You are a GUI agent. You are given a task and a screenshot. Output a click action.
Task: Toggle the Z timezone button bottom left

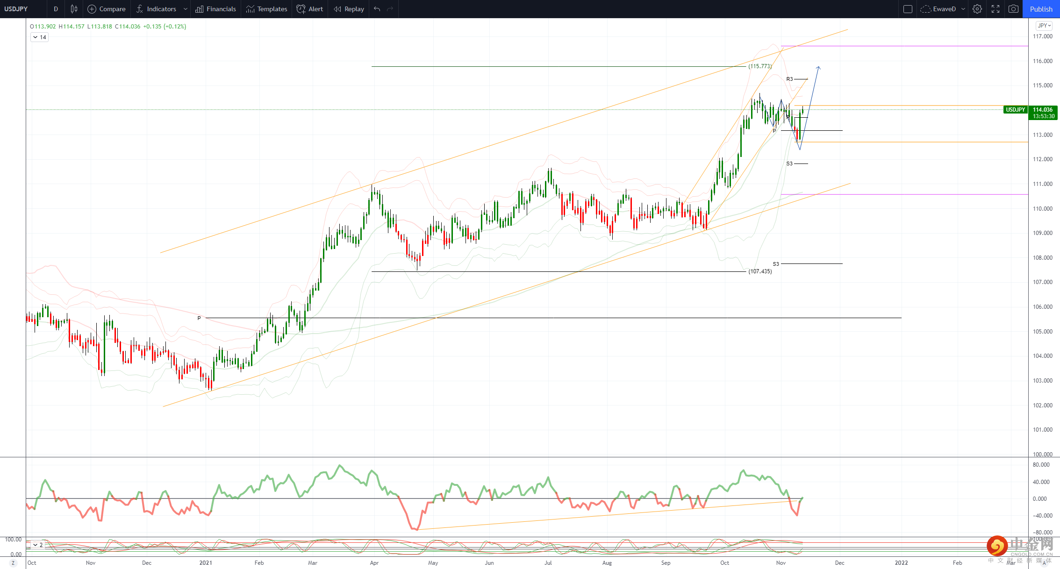[13, 563]
